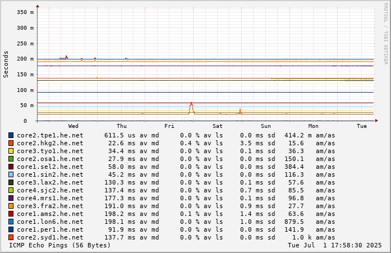Click the light blue swatch for core1.sin2.he.net

click(x=11, y=174)
